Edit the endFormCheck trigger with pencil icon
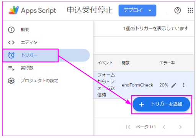Viewport: 196px width, 138px height. click(x=174, y=85)
